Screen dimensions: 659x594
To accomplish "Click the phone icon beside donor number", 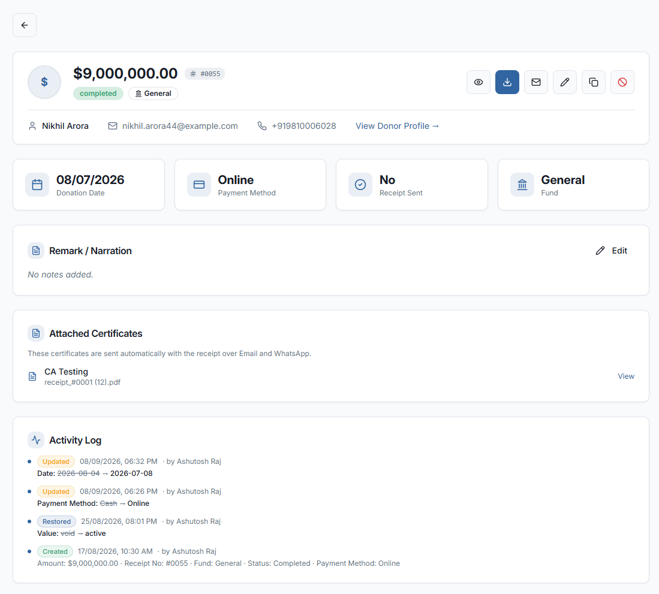I will point(262,126).
